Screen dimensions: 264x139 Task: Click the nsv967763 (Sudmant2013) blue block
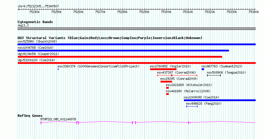pos(203,69)
